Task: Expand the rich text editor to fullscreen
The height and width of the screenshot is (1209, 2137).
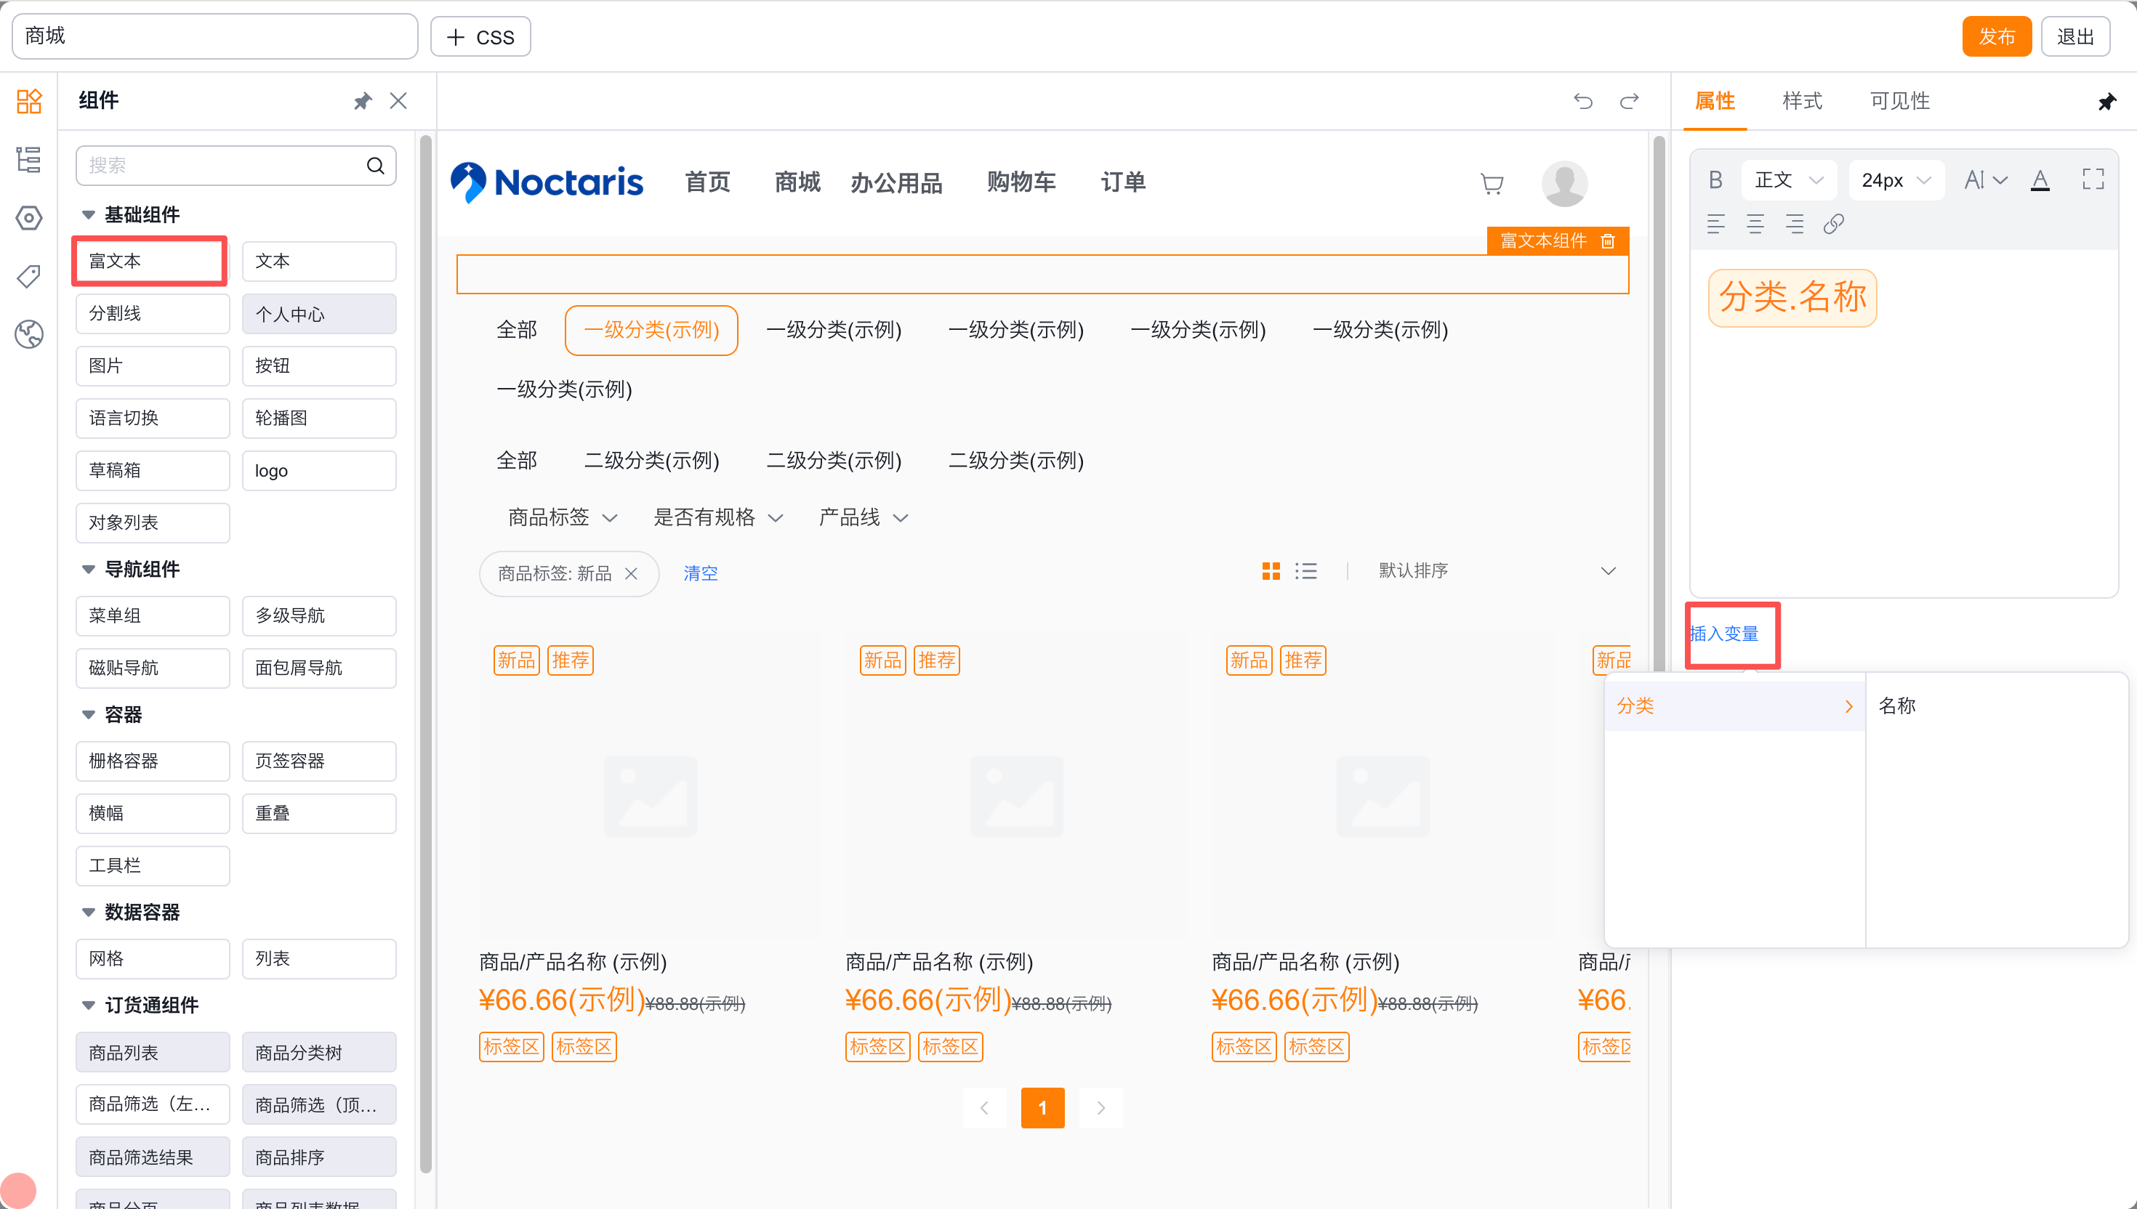Action: pyautogui.click(x=2092, y=179)
